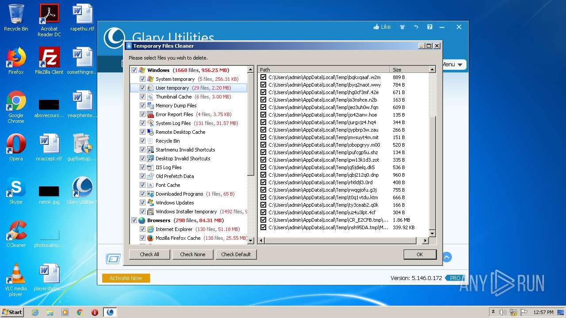Click the System Log Files icon
566x318 pixels.
[x=150, y=123]
